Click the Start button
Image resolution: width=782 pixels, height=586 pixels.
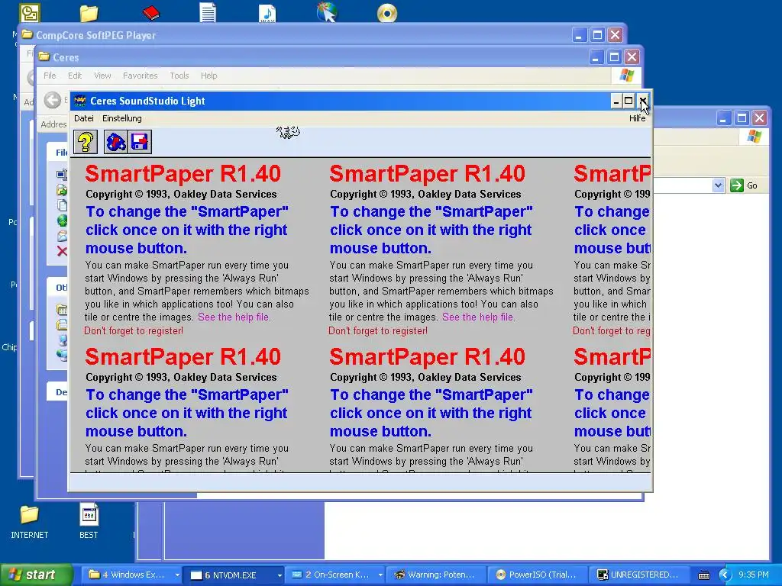(x=36, y=575)
